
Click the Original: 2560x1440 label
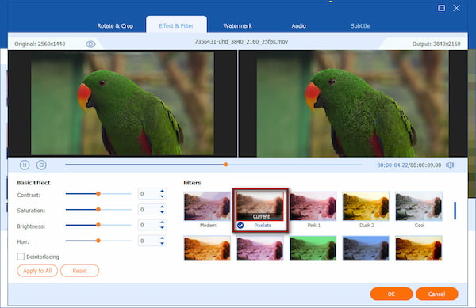(40, 44)
